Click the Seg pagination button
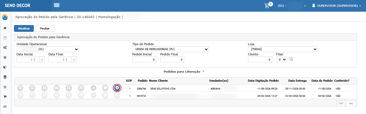Screen dimensions: 366x114 click(351, 103)
